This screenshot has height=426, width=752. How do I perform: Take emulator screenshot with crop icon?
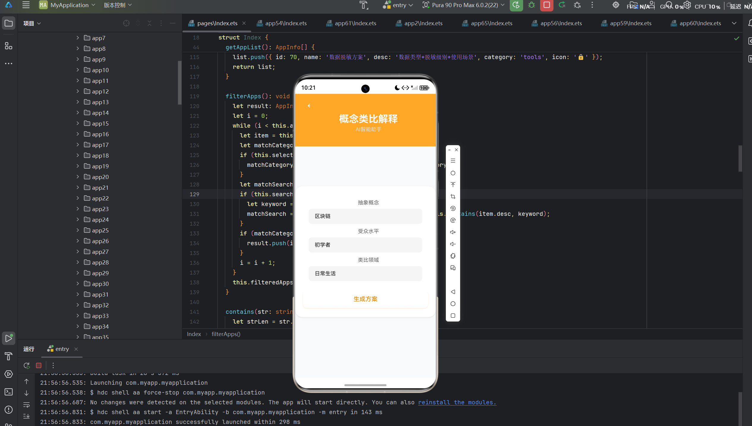453,197
